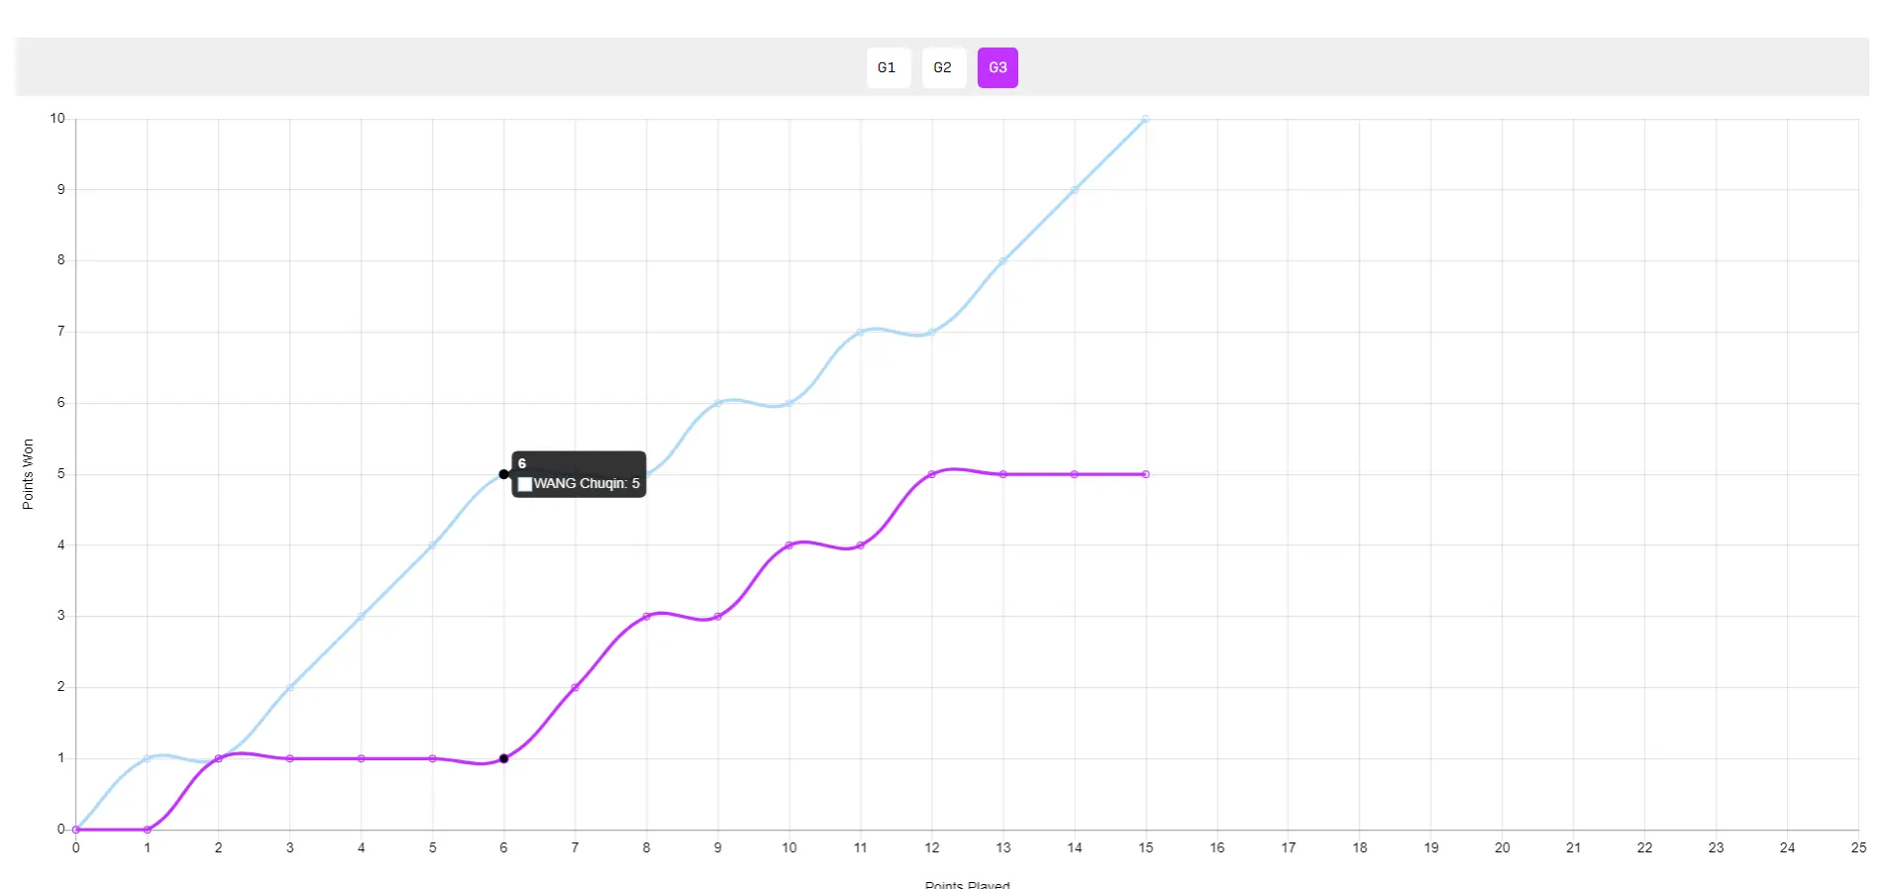
Task: Click the active purple G3 tab
Action: [x=997, y=68]
